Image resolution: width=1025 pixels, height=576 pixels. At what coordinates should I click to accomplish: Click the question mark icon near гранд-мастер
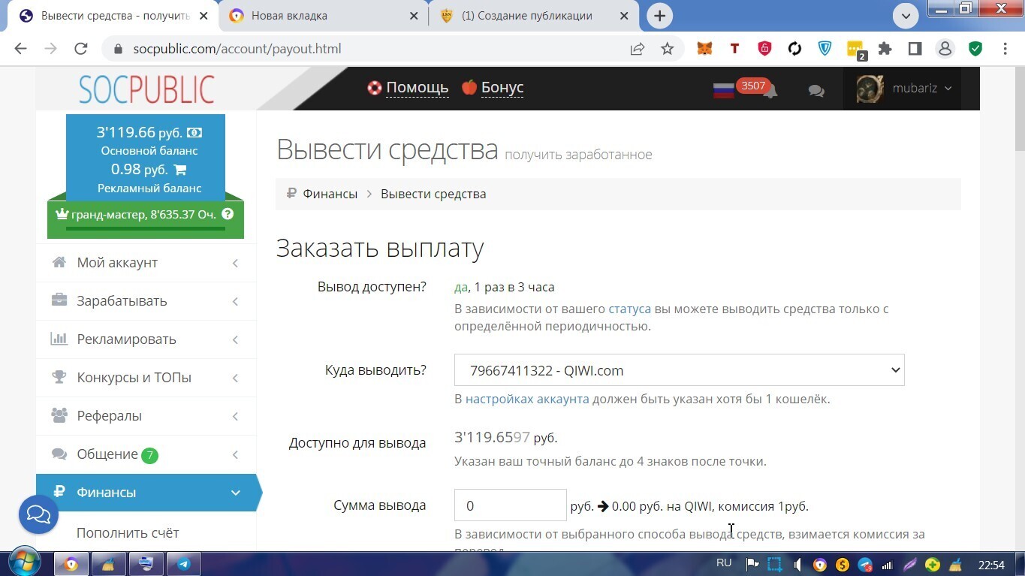point(227,214)
